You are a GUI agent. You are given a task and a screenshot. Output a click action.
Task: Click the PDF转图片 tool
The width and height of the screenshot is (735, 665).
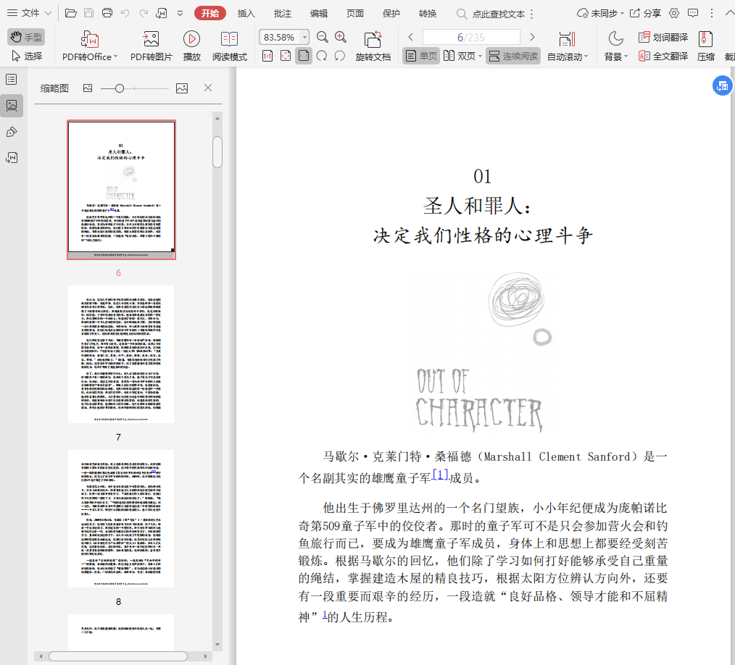[151, 46]
